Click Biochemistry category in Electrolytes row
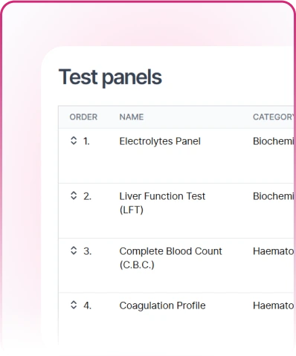 [x=274, y=141]
